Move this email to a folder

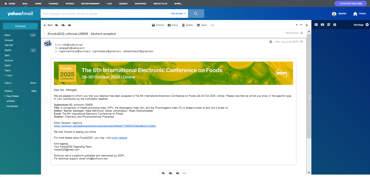pos(173,25)
